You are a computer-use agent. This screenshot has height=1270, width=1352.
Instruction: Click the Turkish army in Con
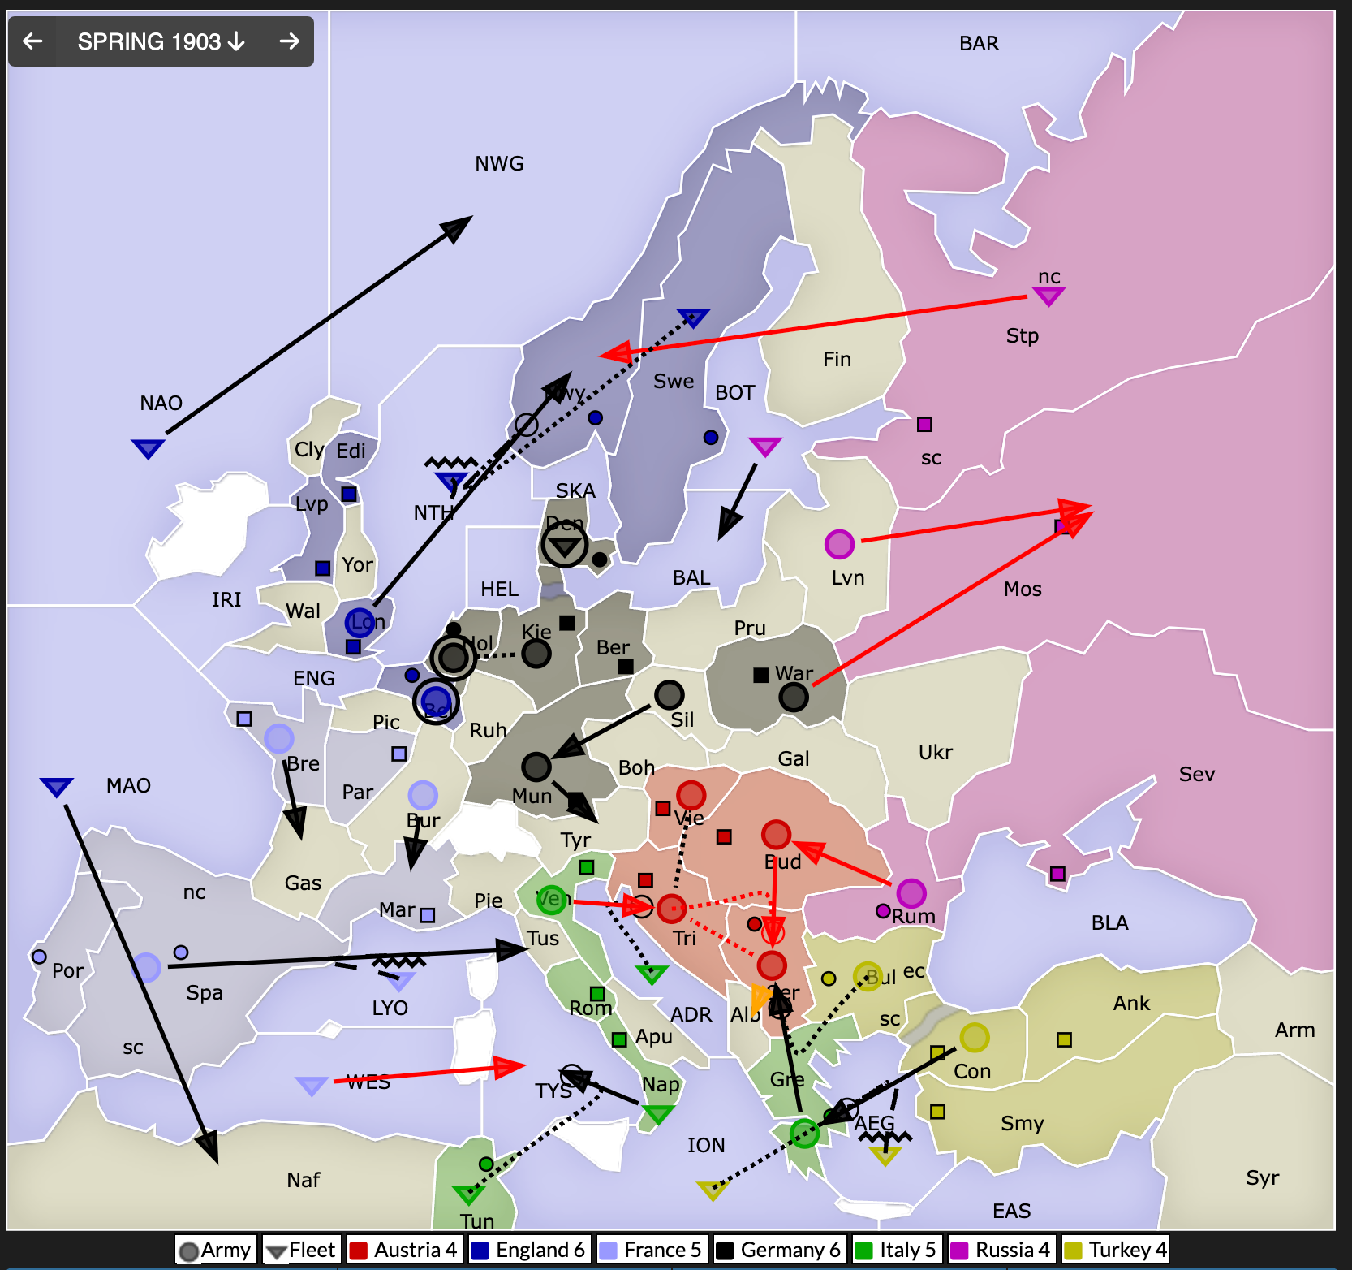coord(974,1037)
